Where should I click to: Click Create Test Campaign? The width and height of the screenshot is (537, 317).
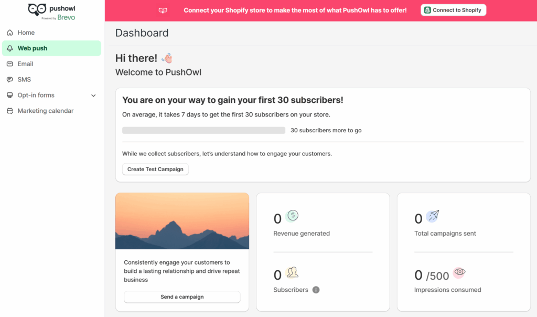point(155,169)
